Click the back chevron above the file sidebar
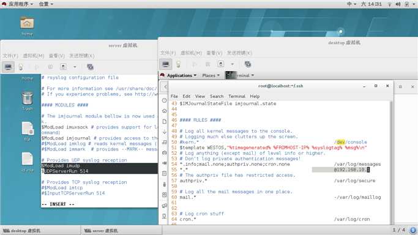 pyautogui.click(x=165, y=87)
